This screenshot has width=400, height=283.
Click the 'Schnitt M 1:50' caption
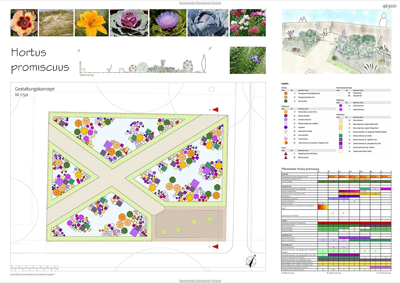(x=87, y=75)
